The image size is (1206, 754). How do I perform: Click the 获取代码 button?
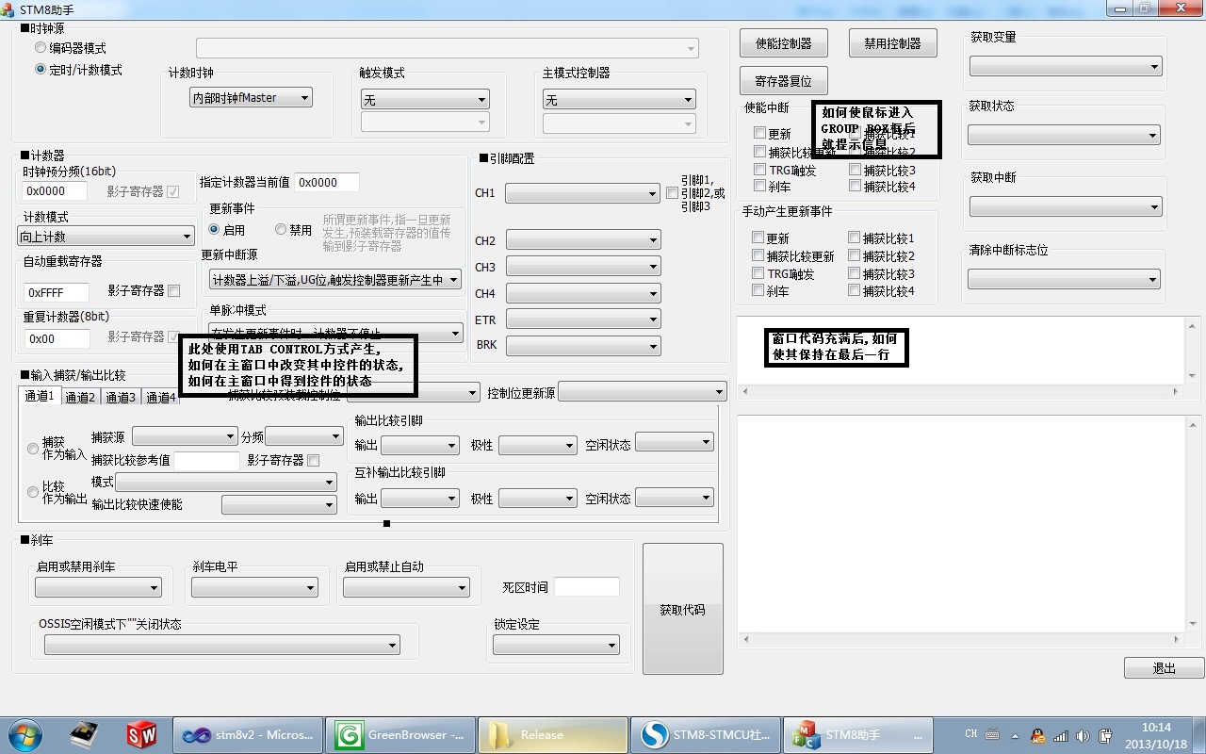tap(683, 609)
